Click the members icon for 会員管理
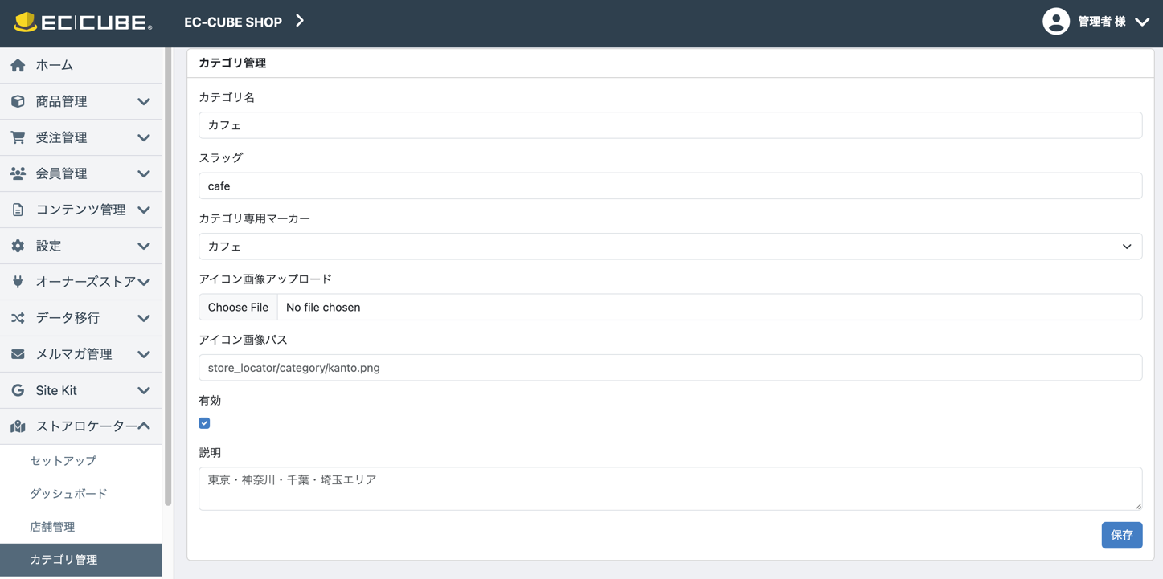Screen dimensions: 1163x579 click(x=18, y=173)
